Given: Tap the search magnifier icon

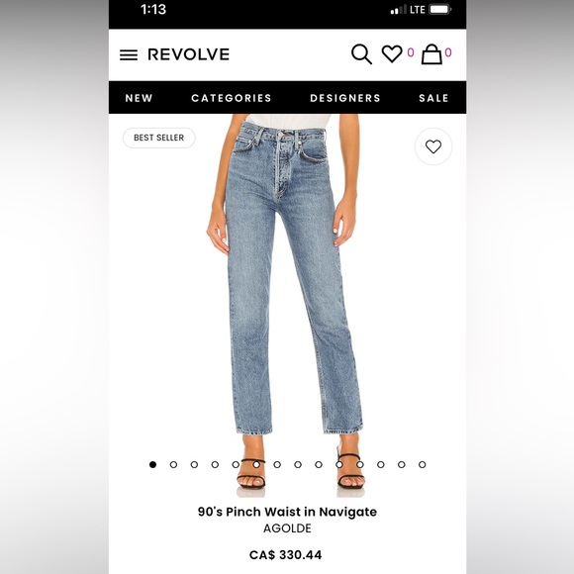Looking at the screenshot, I should coord(361,54).
